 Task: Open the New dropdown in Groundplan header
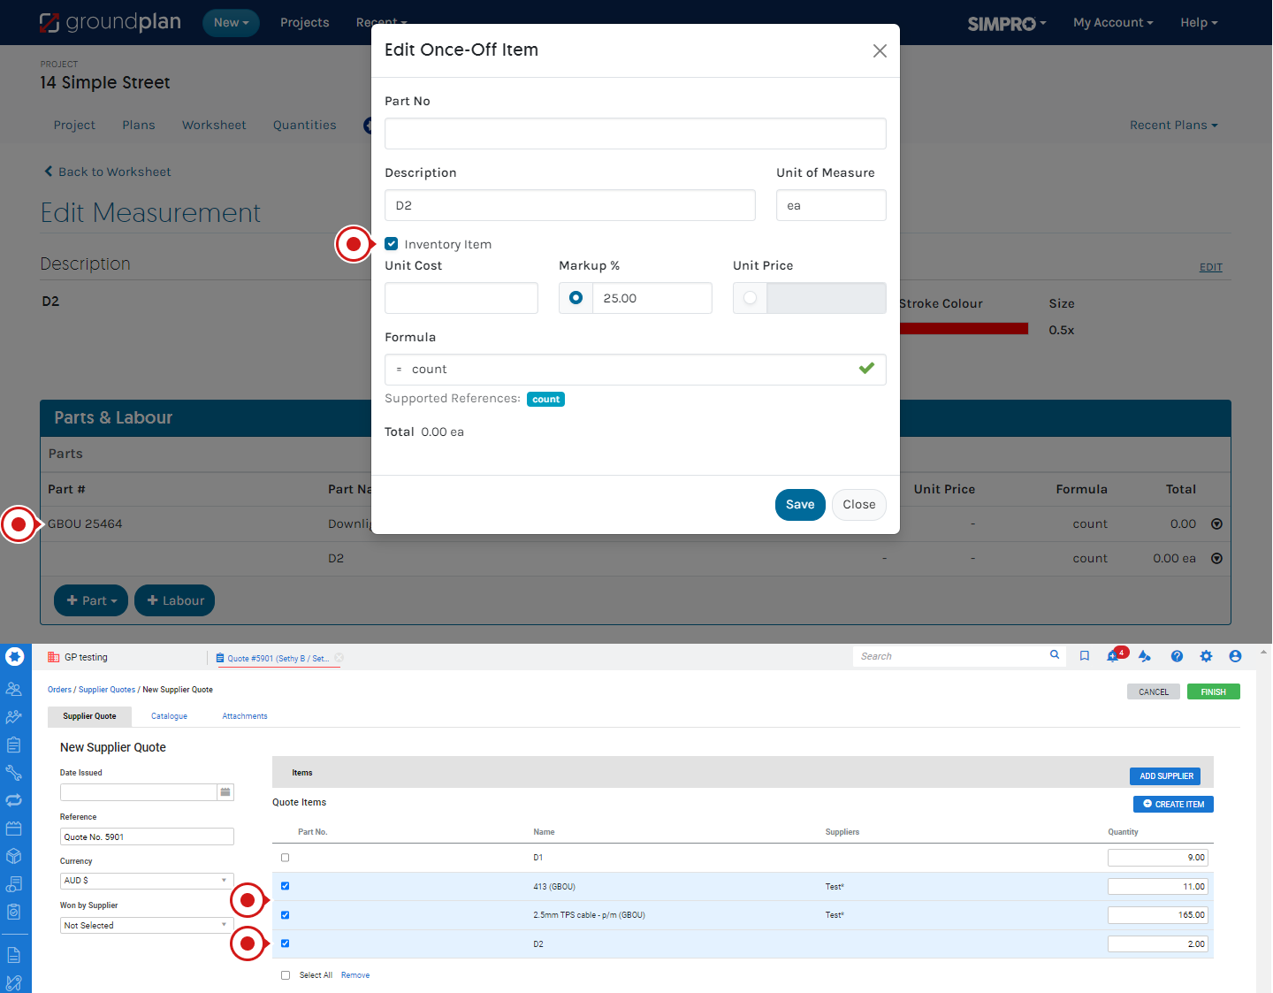pos(231,23)
